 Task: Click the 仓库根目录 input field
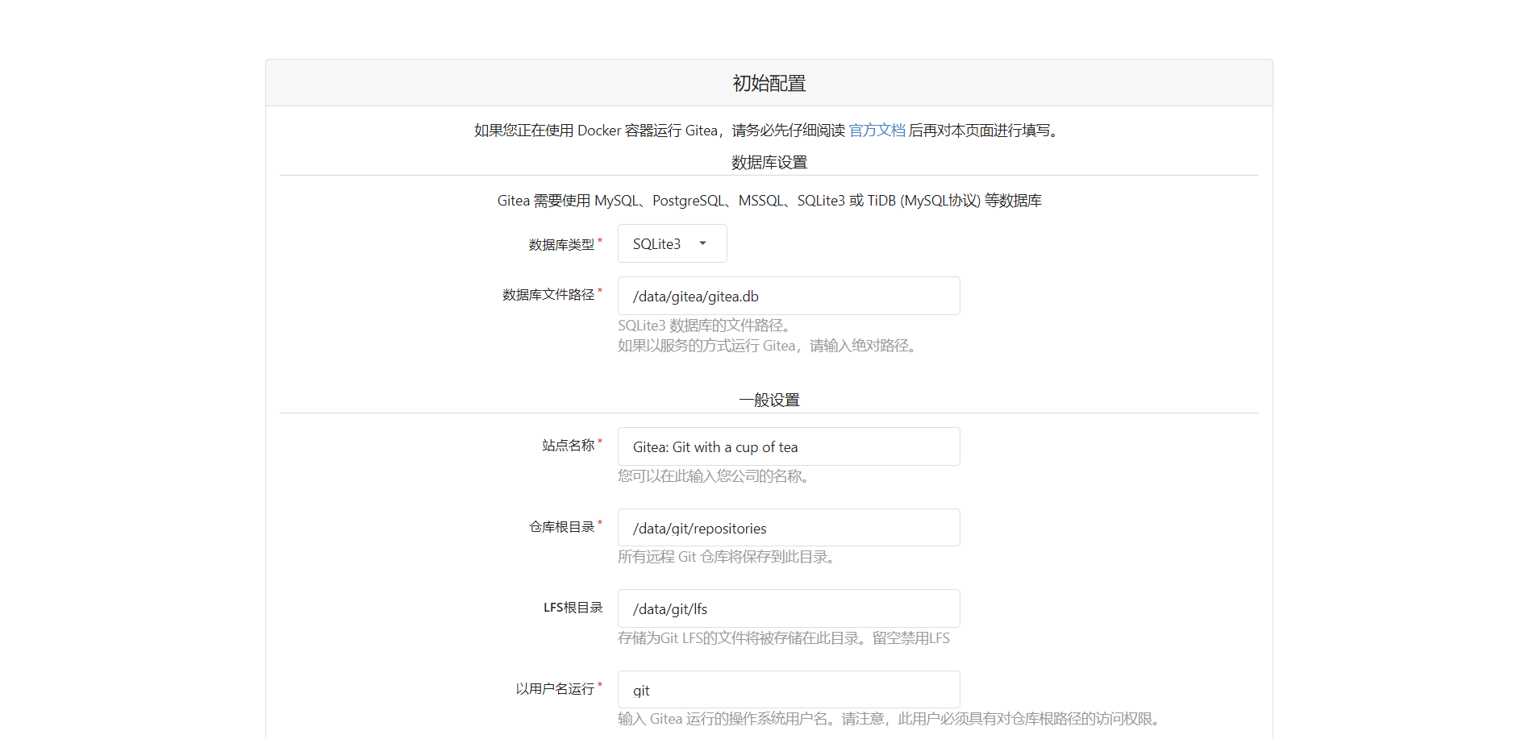pyautogui.click(x=789, y=528)
